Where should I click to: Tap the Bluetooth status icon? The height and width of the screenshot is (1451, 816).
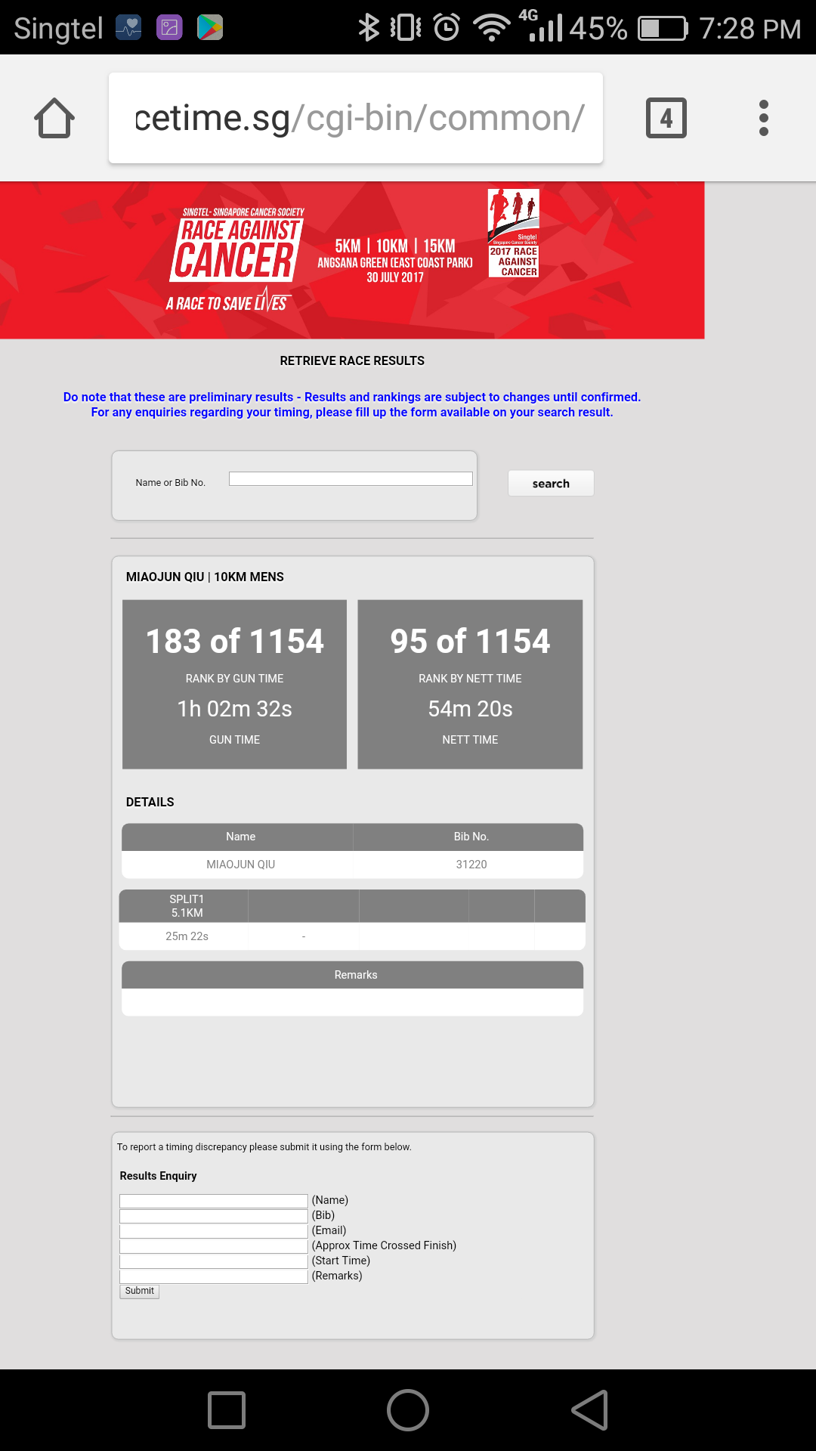coord(369,28)
